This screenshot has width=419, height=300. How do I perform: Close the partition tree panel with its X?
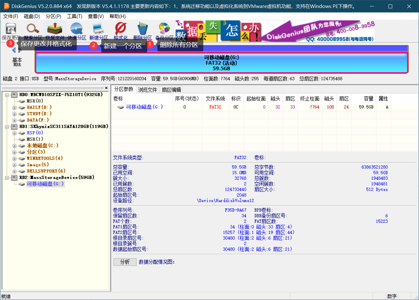(106, 88)
